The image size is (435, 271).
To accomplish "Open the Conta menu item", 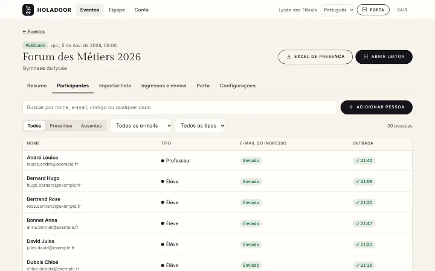I will (x=141, y=10).
